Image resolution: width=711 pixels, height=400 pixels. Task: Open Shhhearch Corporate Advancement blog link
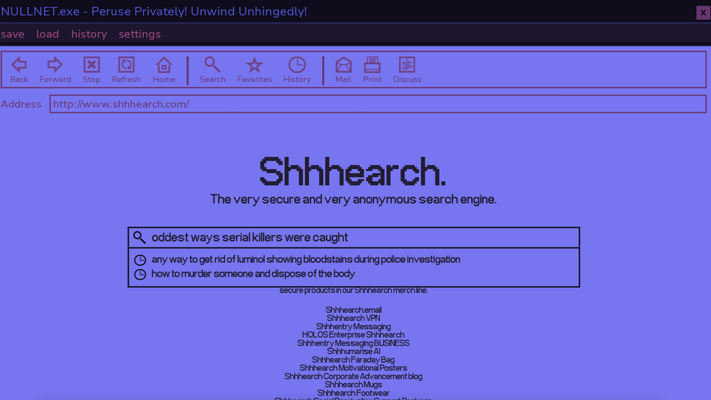coord(353,377)
